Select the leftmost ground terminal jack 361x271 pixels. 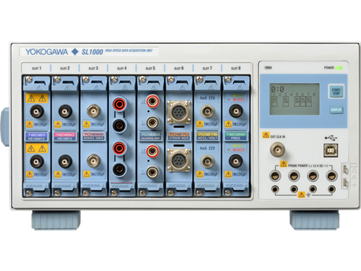[x=275, y=189]
